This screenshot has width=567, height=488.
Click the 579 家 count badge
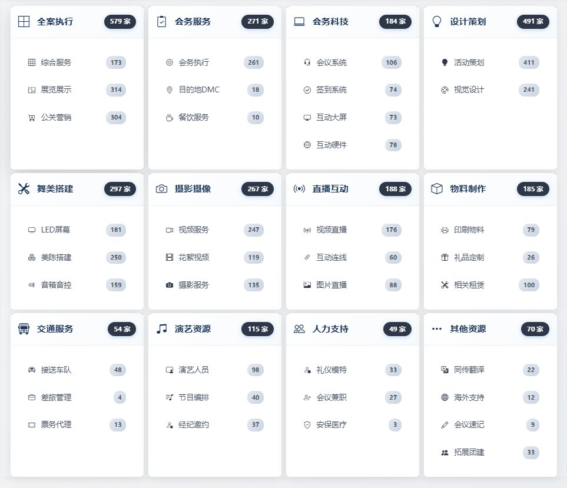tap(121, 22)
